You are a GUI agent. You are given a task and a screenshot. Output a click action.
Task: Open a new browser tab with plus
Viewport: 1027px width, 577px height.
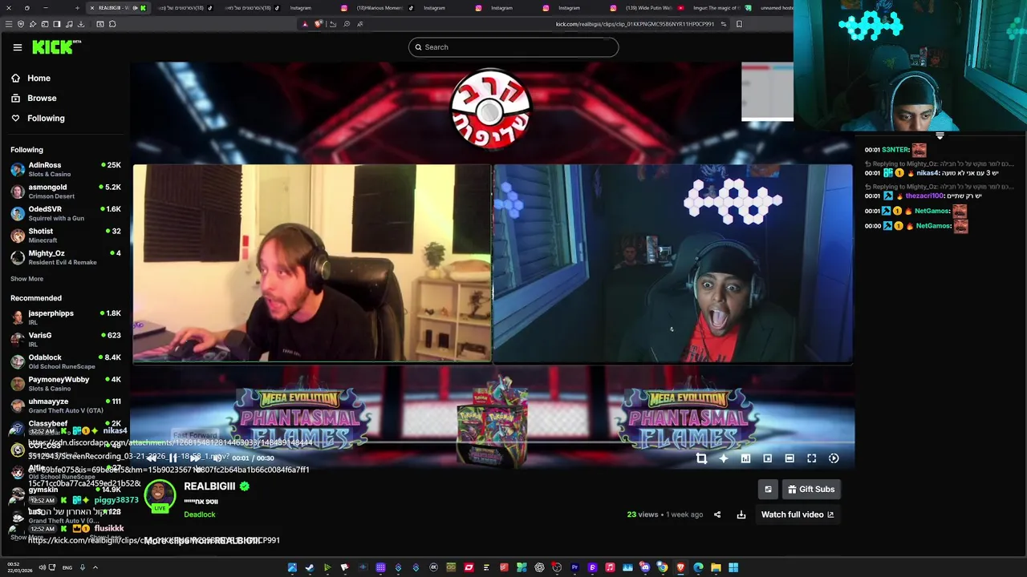(77, 8)
